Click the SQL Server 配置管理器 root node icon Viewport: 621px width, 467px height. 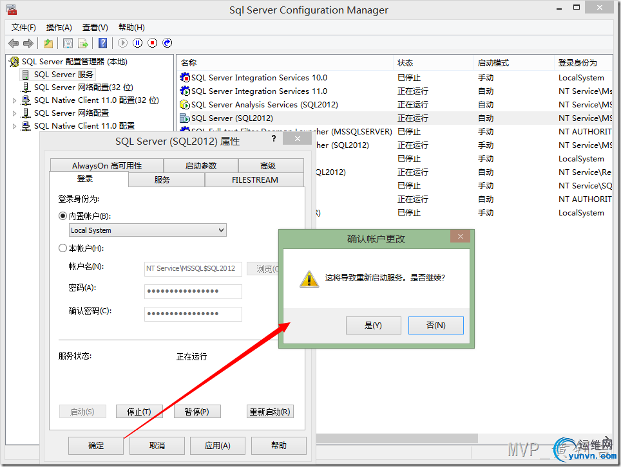point(14,62)
